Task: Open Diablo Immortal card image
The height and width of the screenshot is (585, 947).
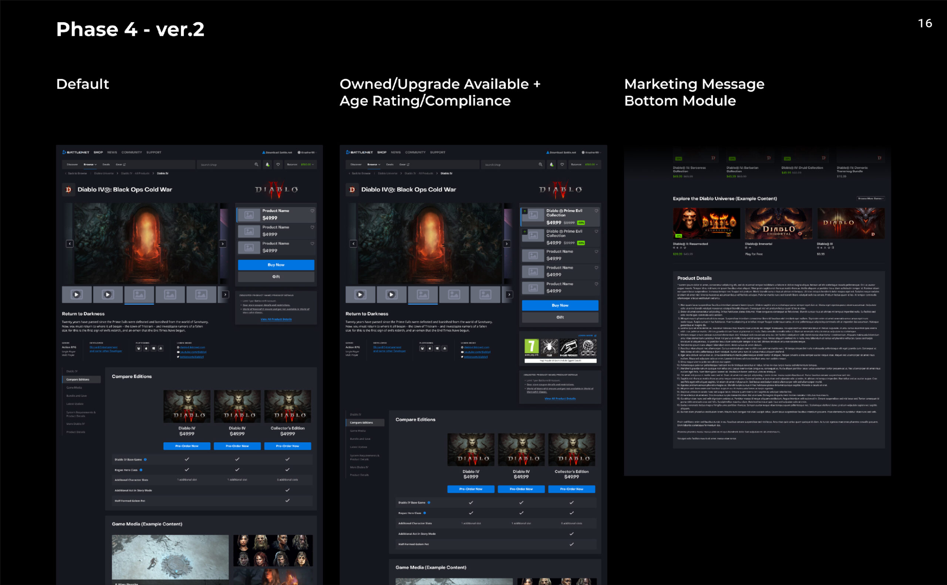Action: [x=779, y=223]
